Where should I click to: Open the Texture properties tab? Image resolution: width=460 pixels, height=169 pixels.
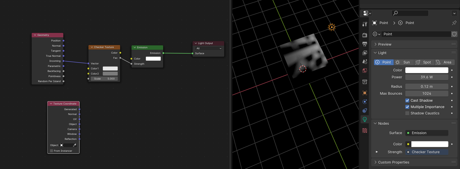pos(365,130)
